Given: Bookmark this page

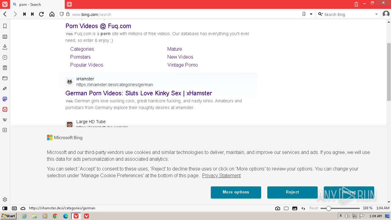Looking at the screenshot, I should (x=304, y=14).
